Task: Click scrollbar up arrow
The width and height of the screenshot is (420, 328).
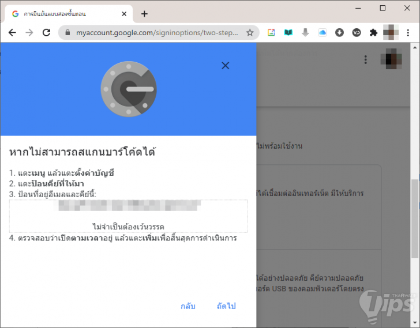Action: [415, 48]
